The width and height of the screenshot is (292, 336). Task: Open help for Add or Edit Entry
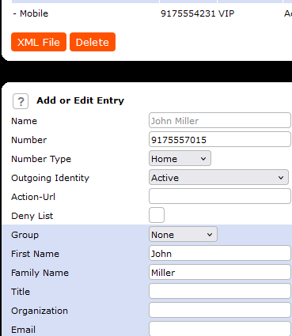(x=21, y=101)
